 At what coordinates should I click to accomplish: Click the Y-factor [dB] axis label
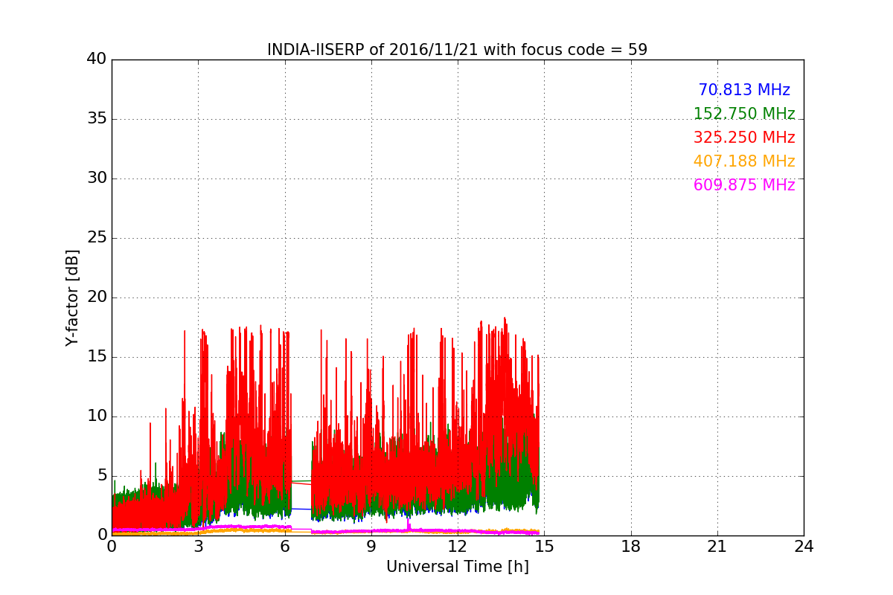click(x=72, y=297)
